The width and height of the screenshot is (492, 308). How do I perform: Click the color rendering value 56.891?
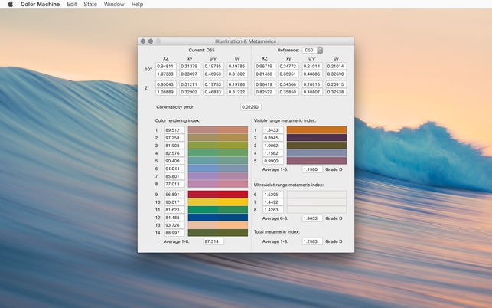[174, 195]
